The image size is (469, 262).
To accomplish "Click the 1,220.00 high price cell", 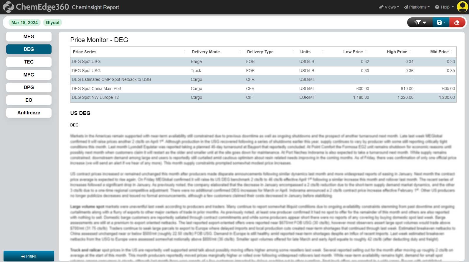I will [x=405, y=97].
